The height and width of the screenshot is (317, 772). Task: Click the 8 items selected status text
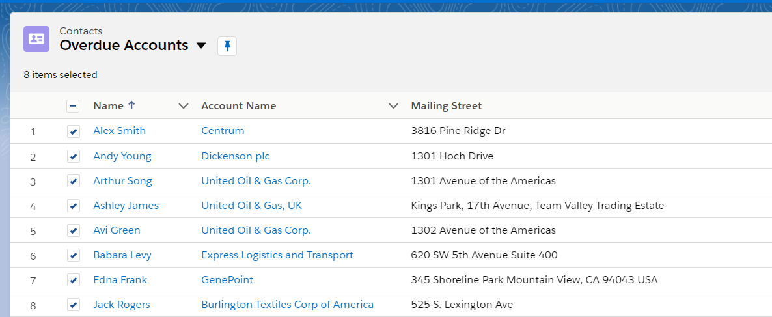tap(61, 75)
